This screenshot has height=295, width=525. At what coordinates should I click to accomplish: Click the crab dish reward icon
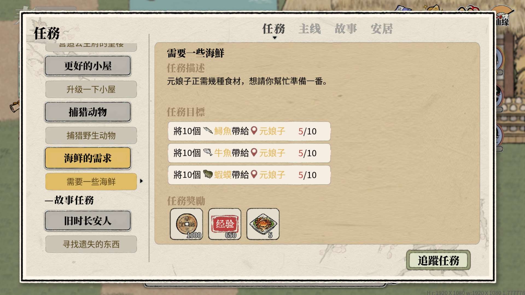(x=263, y=224)
